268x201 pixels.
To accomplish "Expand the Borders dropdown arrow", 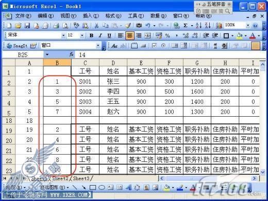I will (x=232, y=35).
